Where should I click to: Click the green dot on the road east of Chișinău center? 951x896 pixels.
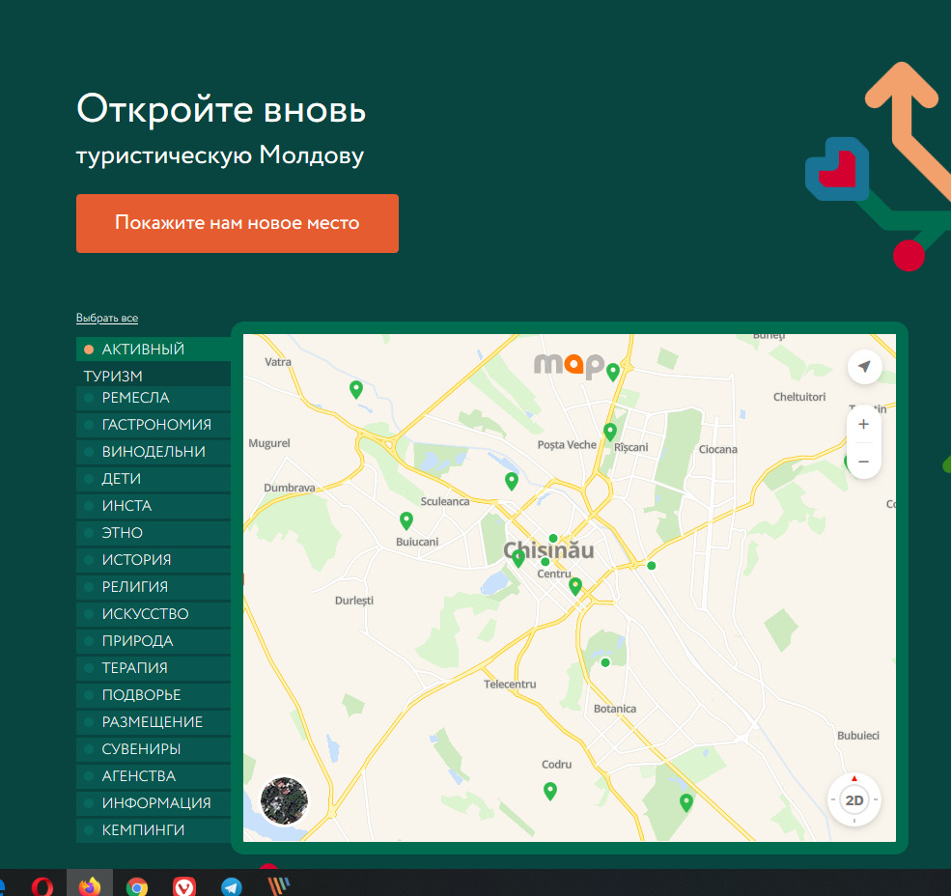652,566
